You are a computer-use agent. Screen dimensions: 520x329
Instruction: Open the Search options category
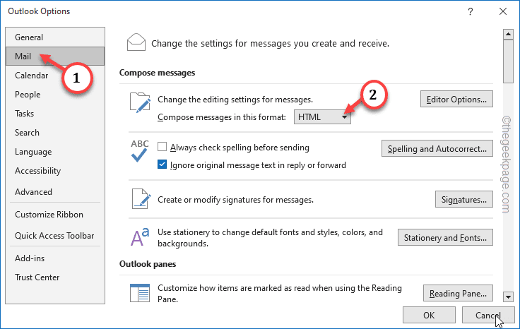pos(55,133)
